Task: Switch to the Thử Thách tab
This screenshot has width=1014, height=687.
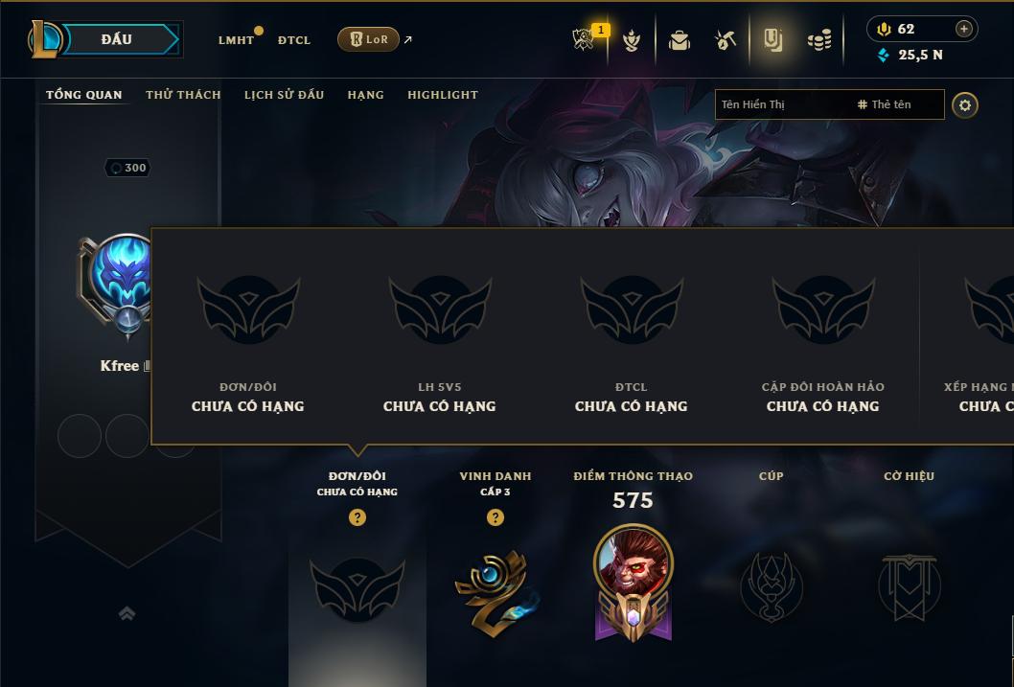Action: [x=183, y=94]
